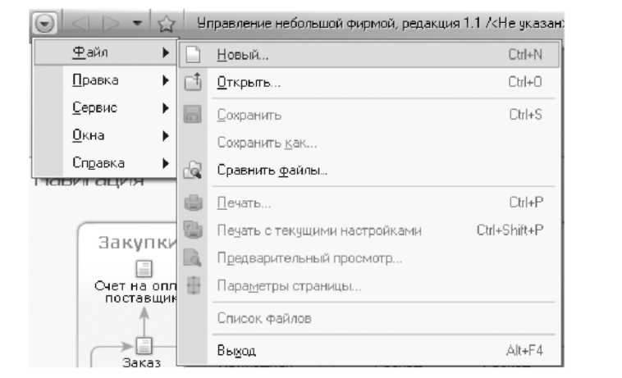The height and width of the screenshot is (378, 622).
Task: Click the main menu round dropdown button
Action: click(x=44, y=24)
